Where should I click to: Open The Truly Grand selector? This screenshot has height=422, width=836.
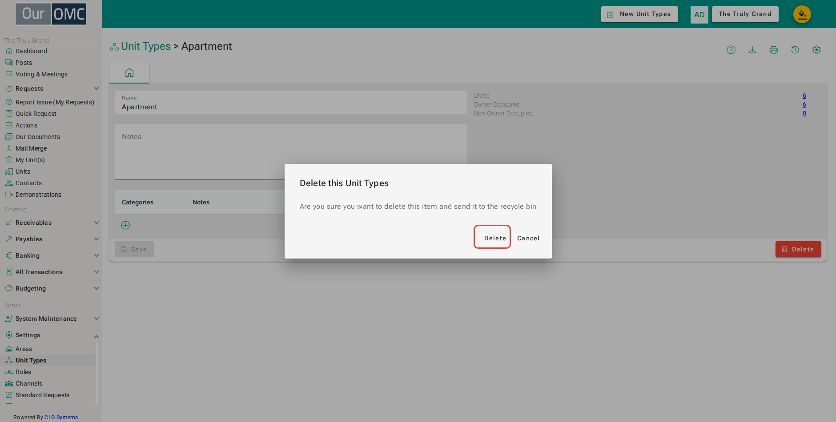(x=745, y=14)
